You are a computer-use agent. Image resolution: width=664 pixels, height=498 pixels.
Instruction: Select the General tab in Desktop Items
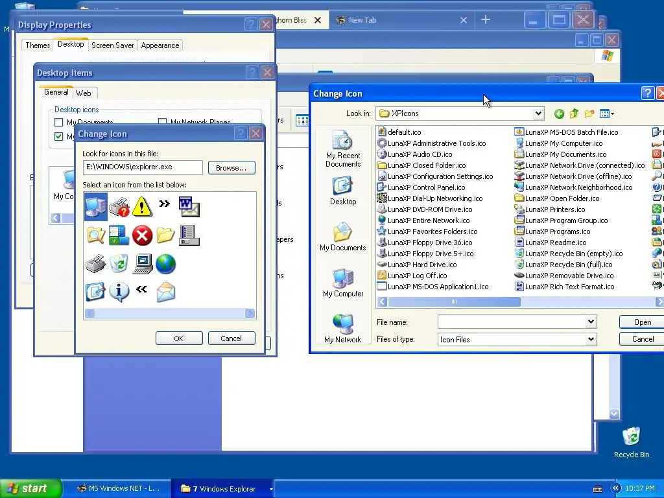pos(56,92)
